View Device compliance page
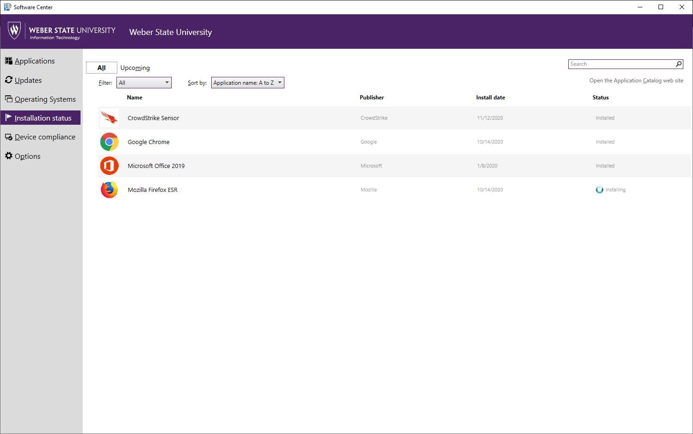The width and height of the screenshot is (693, 434). click(45, 137)
